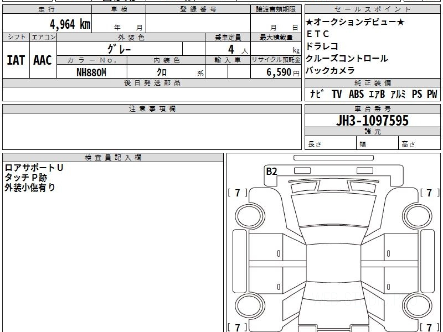
Task: Click the 注意事項欄 header bar
Action: [x=152, y=109]
